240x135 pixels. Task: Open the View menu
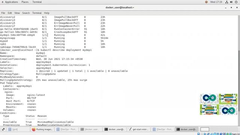tap(17, 13)
